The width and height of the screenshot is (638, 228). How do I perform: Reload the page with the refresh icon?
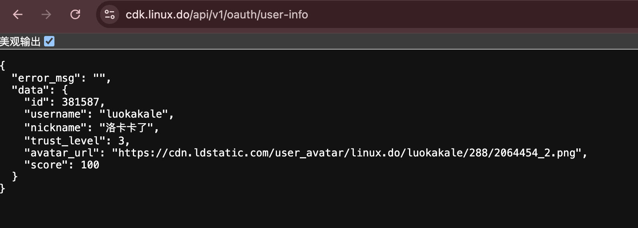point(75,15)
